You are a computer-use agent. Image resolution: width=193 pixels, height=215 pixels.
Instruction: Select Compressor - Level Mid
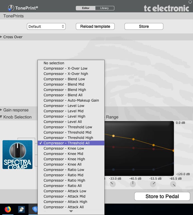click(71, 111)
